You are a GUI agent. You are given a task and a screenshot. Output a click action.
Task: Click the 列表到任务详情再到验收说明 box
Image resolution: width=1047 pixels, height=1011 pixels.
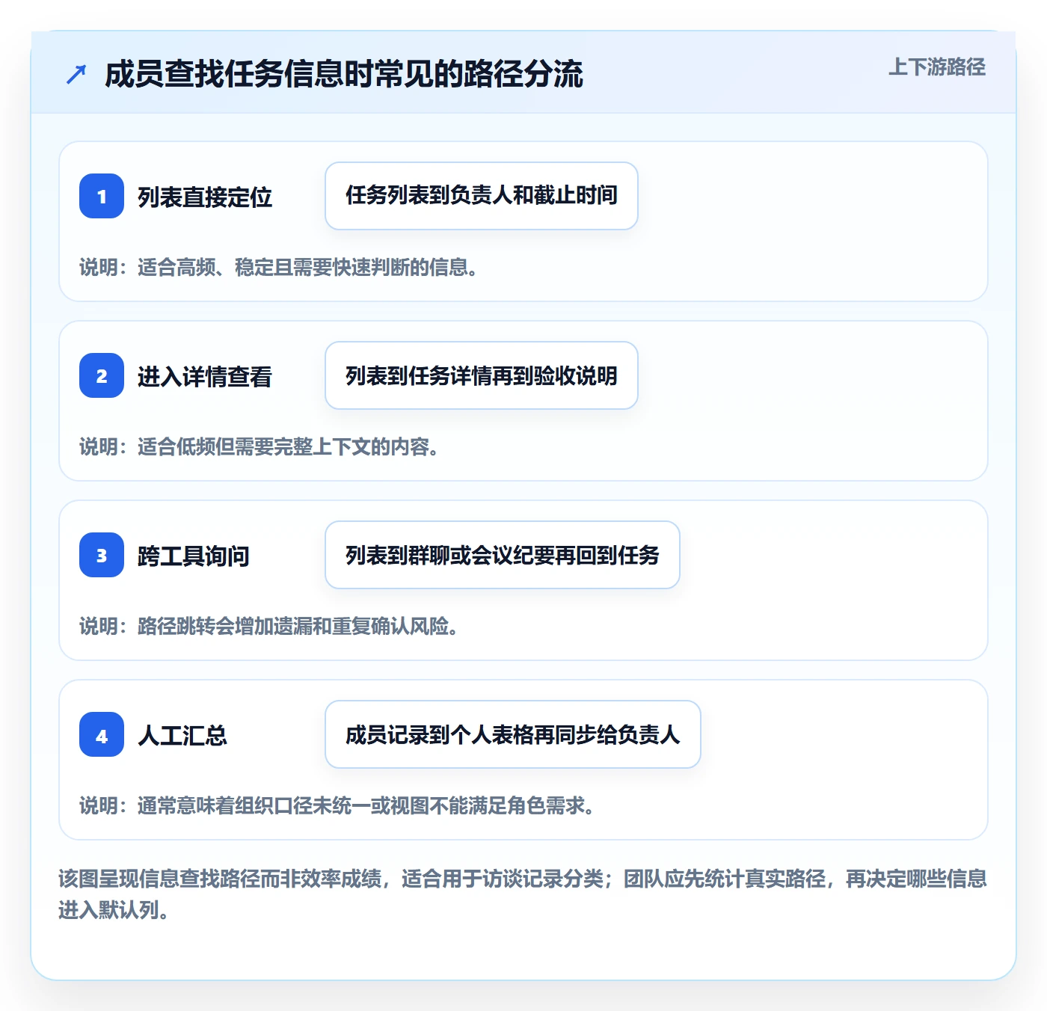point(482,375)
